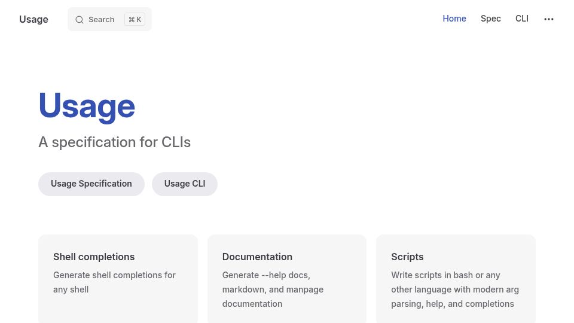Click 'Write scripts in bash' description text

coord(454,290)
